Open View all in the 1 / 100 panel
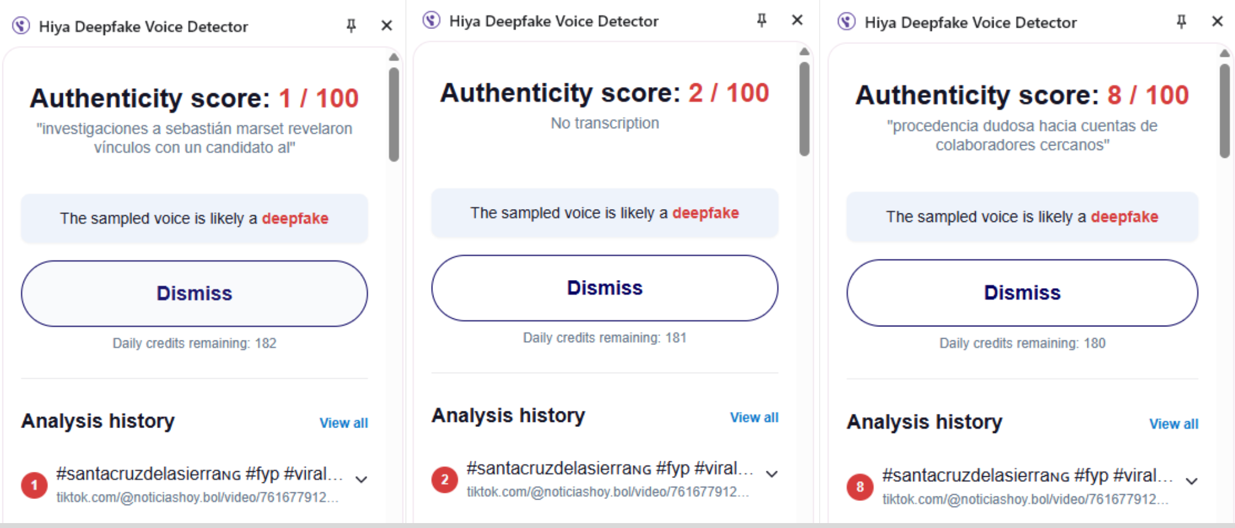This screenshot has height=528, width=1235. click(343, 423)
